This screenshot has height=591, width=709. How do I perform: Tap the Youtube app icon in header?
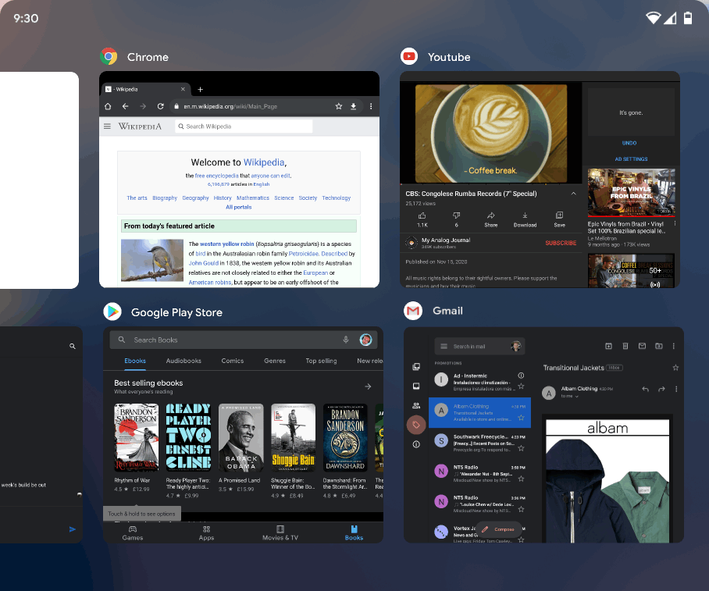[x=409, y=56]
